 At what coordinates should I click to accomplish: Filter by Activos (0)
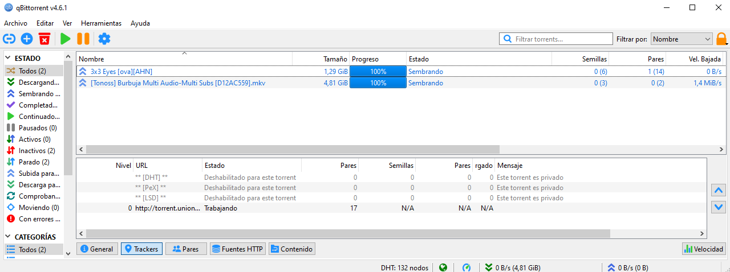pyautogui.click(x=34, y=139)
